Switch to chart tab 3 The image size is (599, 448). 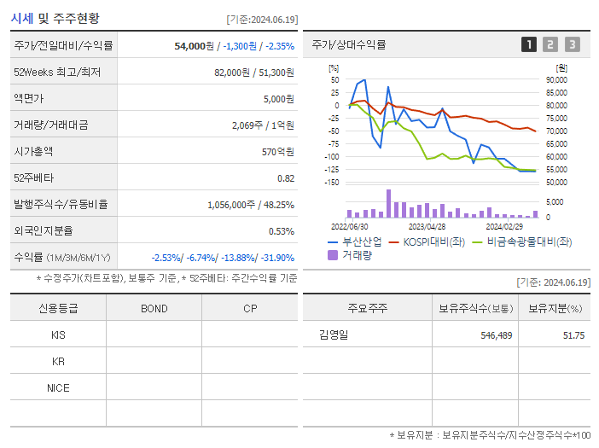coord(573,44)
